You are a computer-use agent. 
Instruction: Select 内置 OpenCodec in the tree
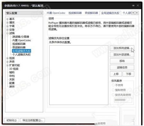[x=22, y=40]
